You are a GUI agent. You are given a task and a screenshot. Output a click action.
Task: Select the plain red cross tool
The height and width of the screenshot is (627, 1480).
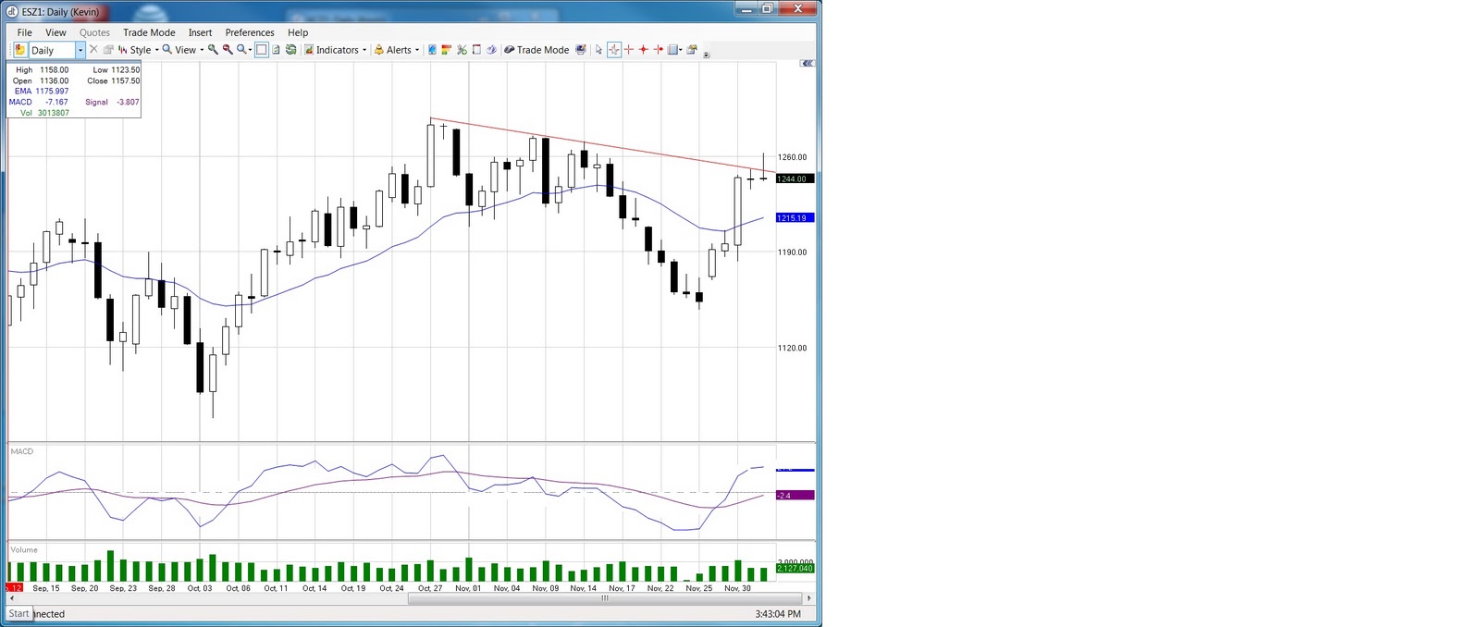(x=629, y=50)
